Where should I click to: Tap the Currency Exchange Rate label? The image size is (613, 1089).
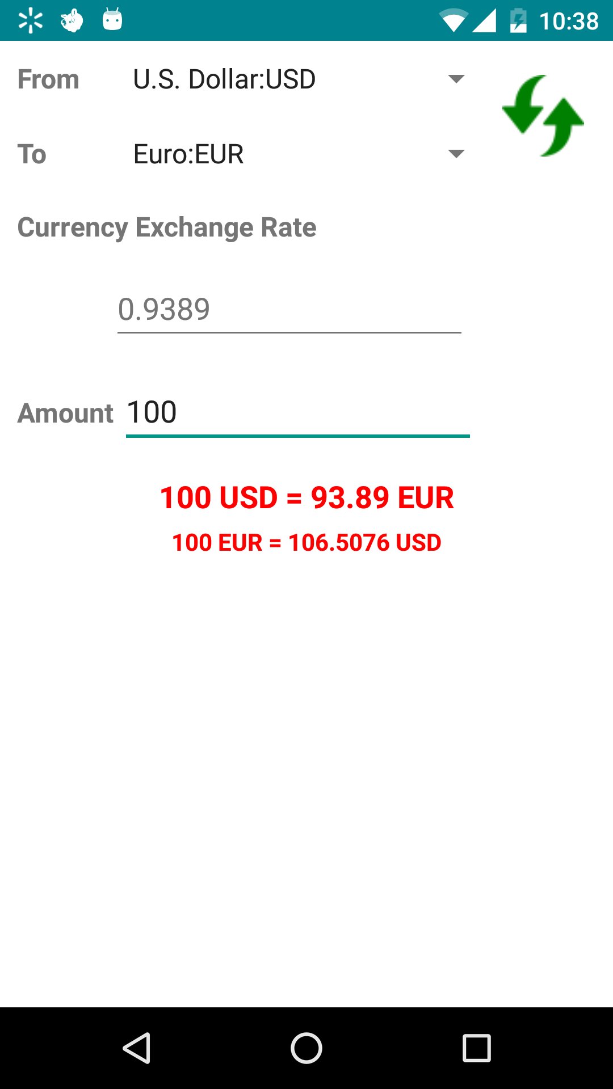[167, 227]
